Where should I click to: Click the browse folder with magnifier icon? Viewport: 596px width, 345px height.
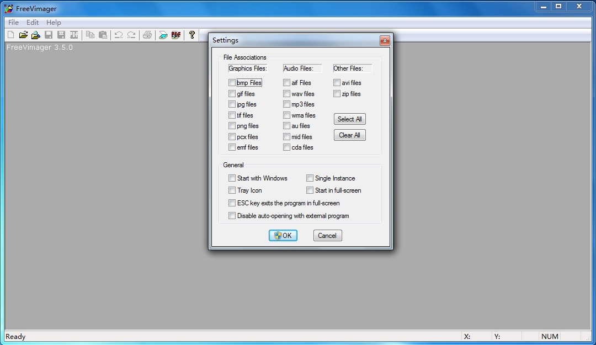36,35
